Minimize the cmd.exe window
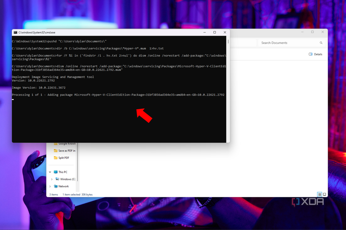Viewport: 346px width, 230px height. (205, 32)
